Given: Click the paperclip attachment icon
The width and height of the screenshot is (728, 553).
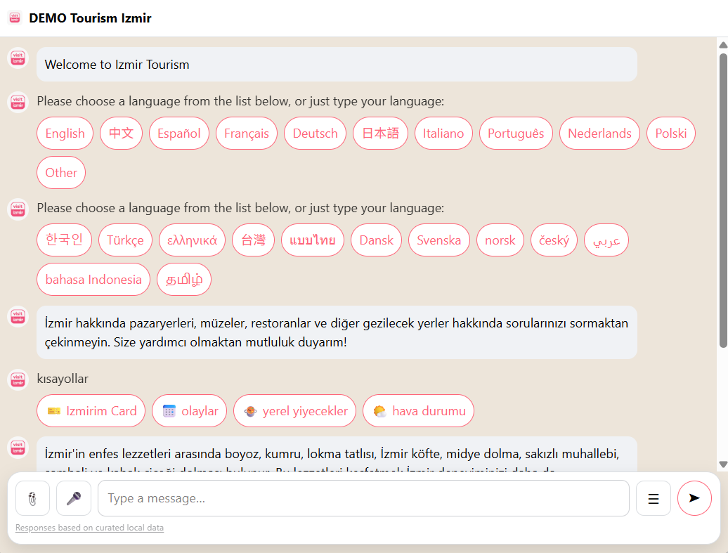Looking at the screenshot, I should click(32, 498).
